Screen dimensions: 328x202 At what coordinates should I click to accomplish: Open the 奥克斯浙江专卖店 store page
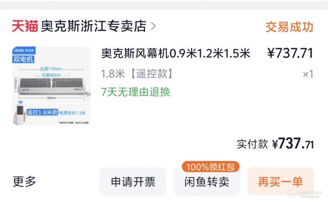click(x=93, y=26)
